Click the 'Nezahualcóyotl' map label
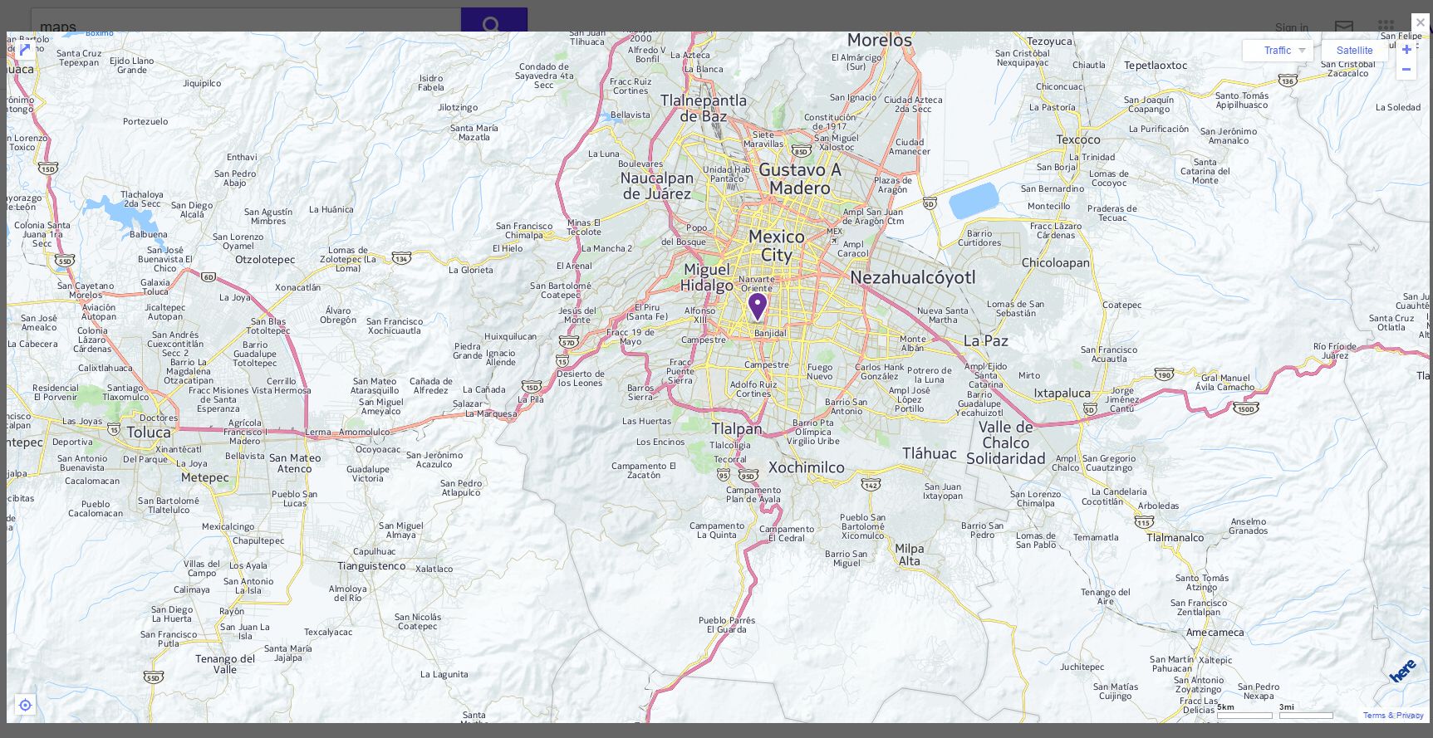Image resolution: width=1433 pixels, height=738 pixels. [x=913, y=277]
